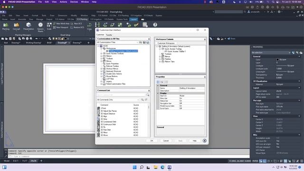Expand the Partial Customization Files node

(101, 84)
